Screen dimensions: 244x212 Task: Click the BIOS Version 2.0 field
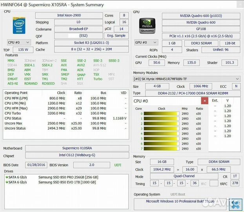pyautogui.click(x=91, y=165)
